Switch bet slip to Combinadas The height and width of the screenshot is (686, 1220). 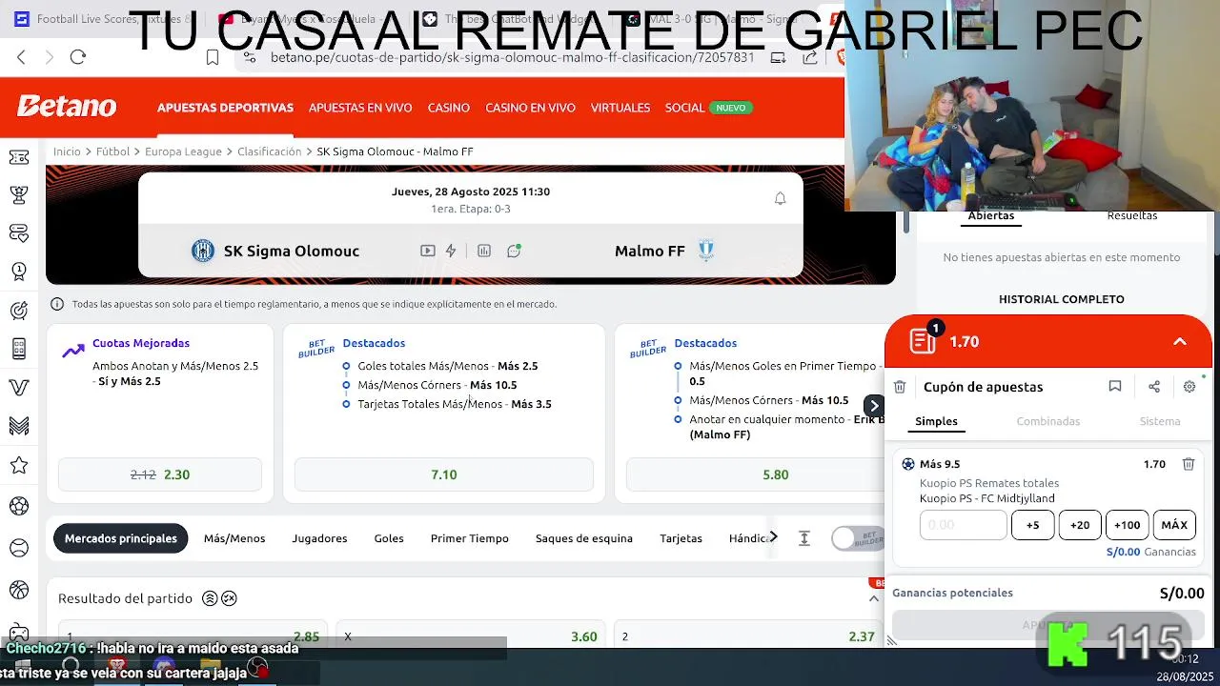click(1048, 421)
